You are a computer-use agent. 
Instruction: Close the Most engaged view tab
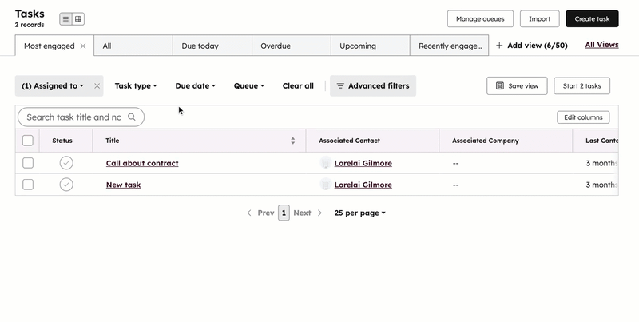(83, 46)
